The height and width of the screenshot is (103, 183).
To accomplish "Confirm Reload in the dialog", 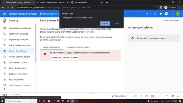I will [105, 23].
